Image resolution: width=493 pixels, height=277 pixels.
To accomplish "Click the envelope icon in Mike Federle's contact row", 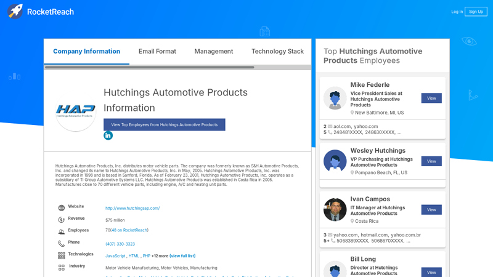I will 330,126.
